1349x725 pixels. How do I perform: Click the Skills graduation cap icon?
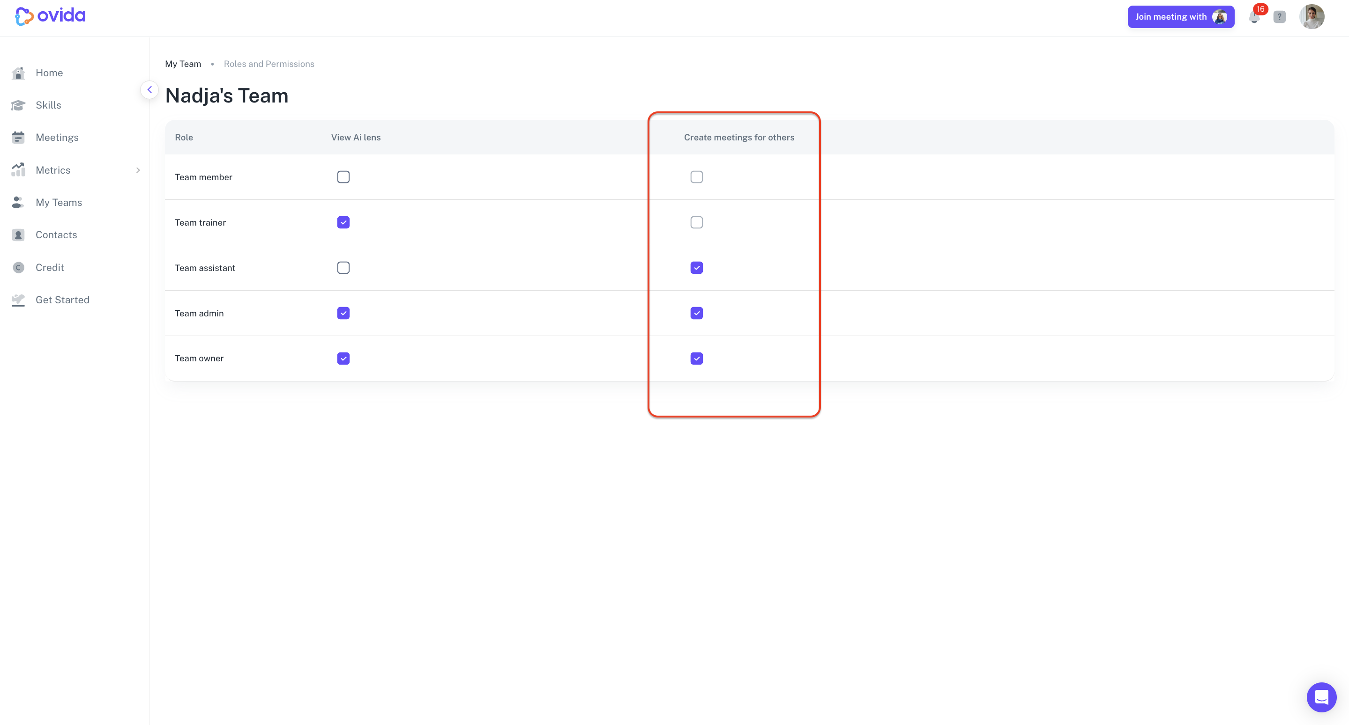(18, 105)
